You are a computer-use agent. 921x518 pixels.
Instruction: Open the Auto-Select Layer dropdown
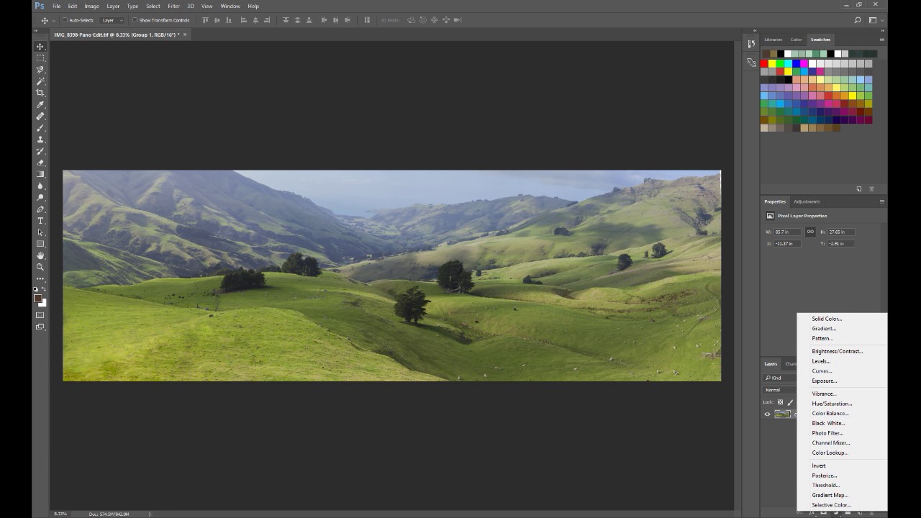[112, 20]
